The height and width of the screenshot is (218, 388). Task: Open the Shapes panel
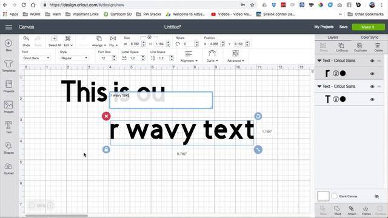tap(8, 148)
